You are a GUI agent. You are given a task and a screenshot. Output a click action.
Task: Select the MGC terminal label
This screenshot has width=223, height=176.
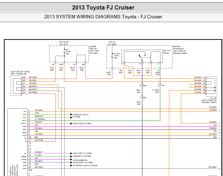[24, 121]
